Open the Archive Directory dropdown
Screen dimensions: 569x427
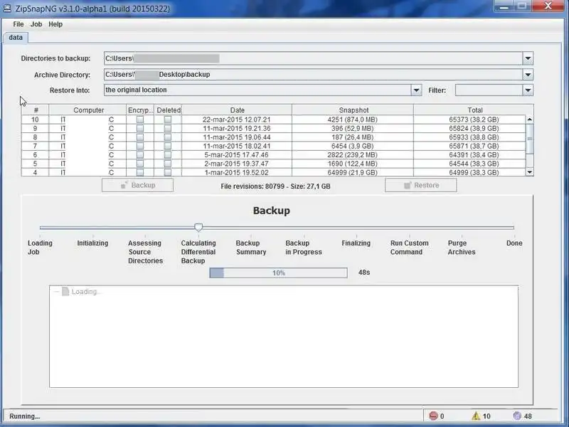coord(528,74)
